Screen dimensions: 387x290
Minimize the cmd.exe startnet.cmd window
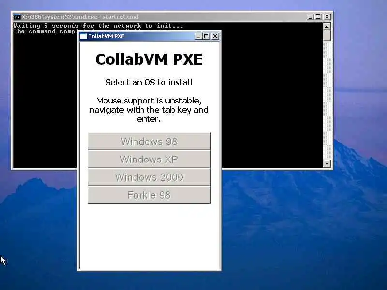click(310, 17)
